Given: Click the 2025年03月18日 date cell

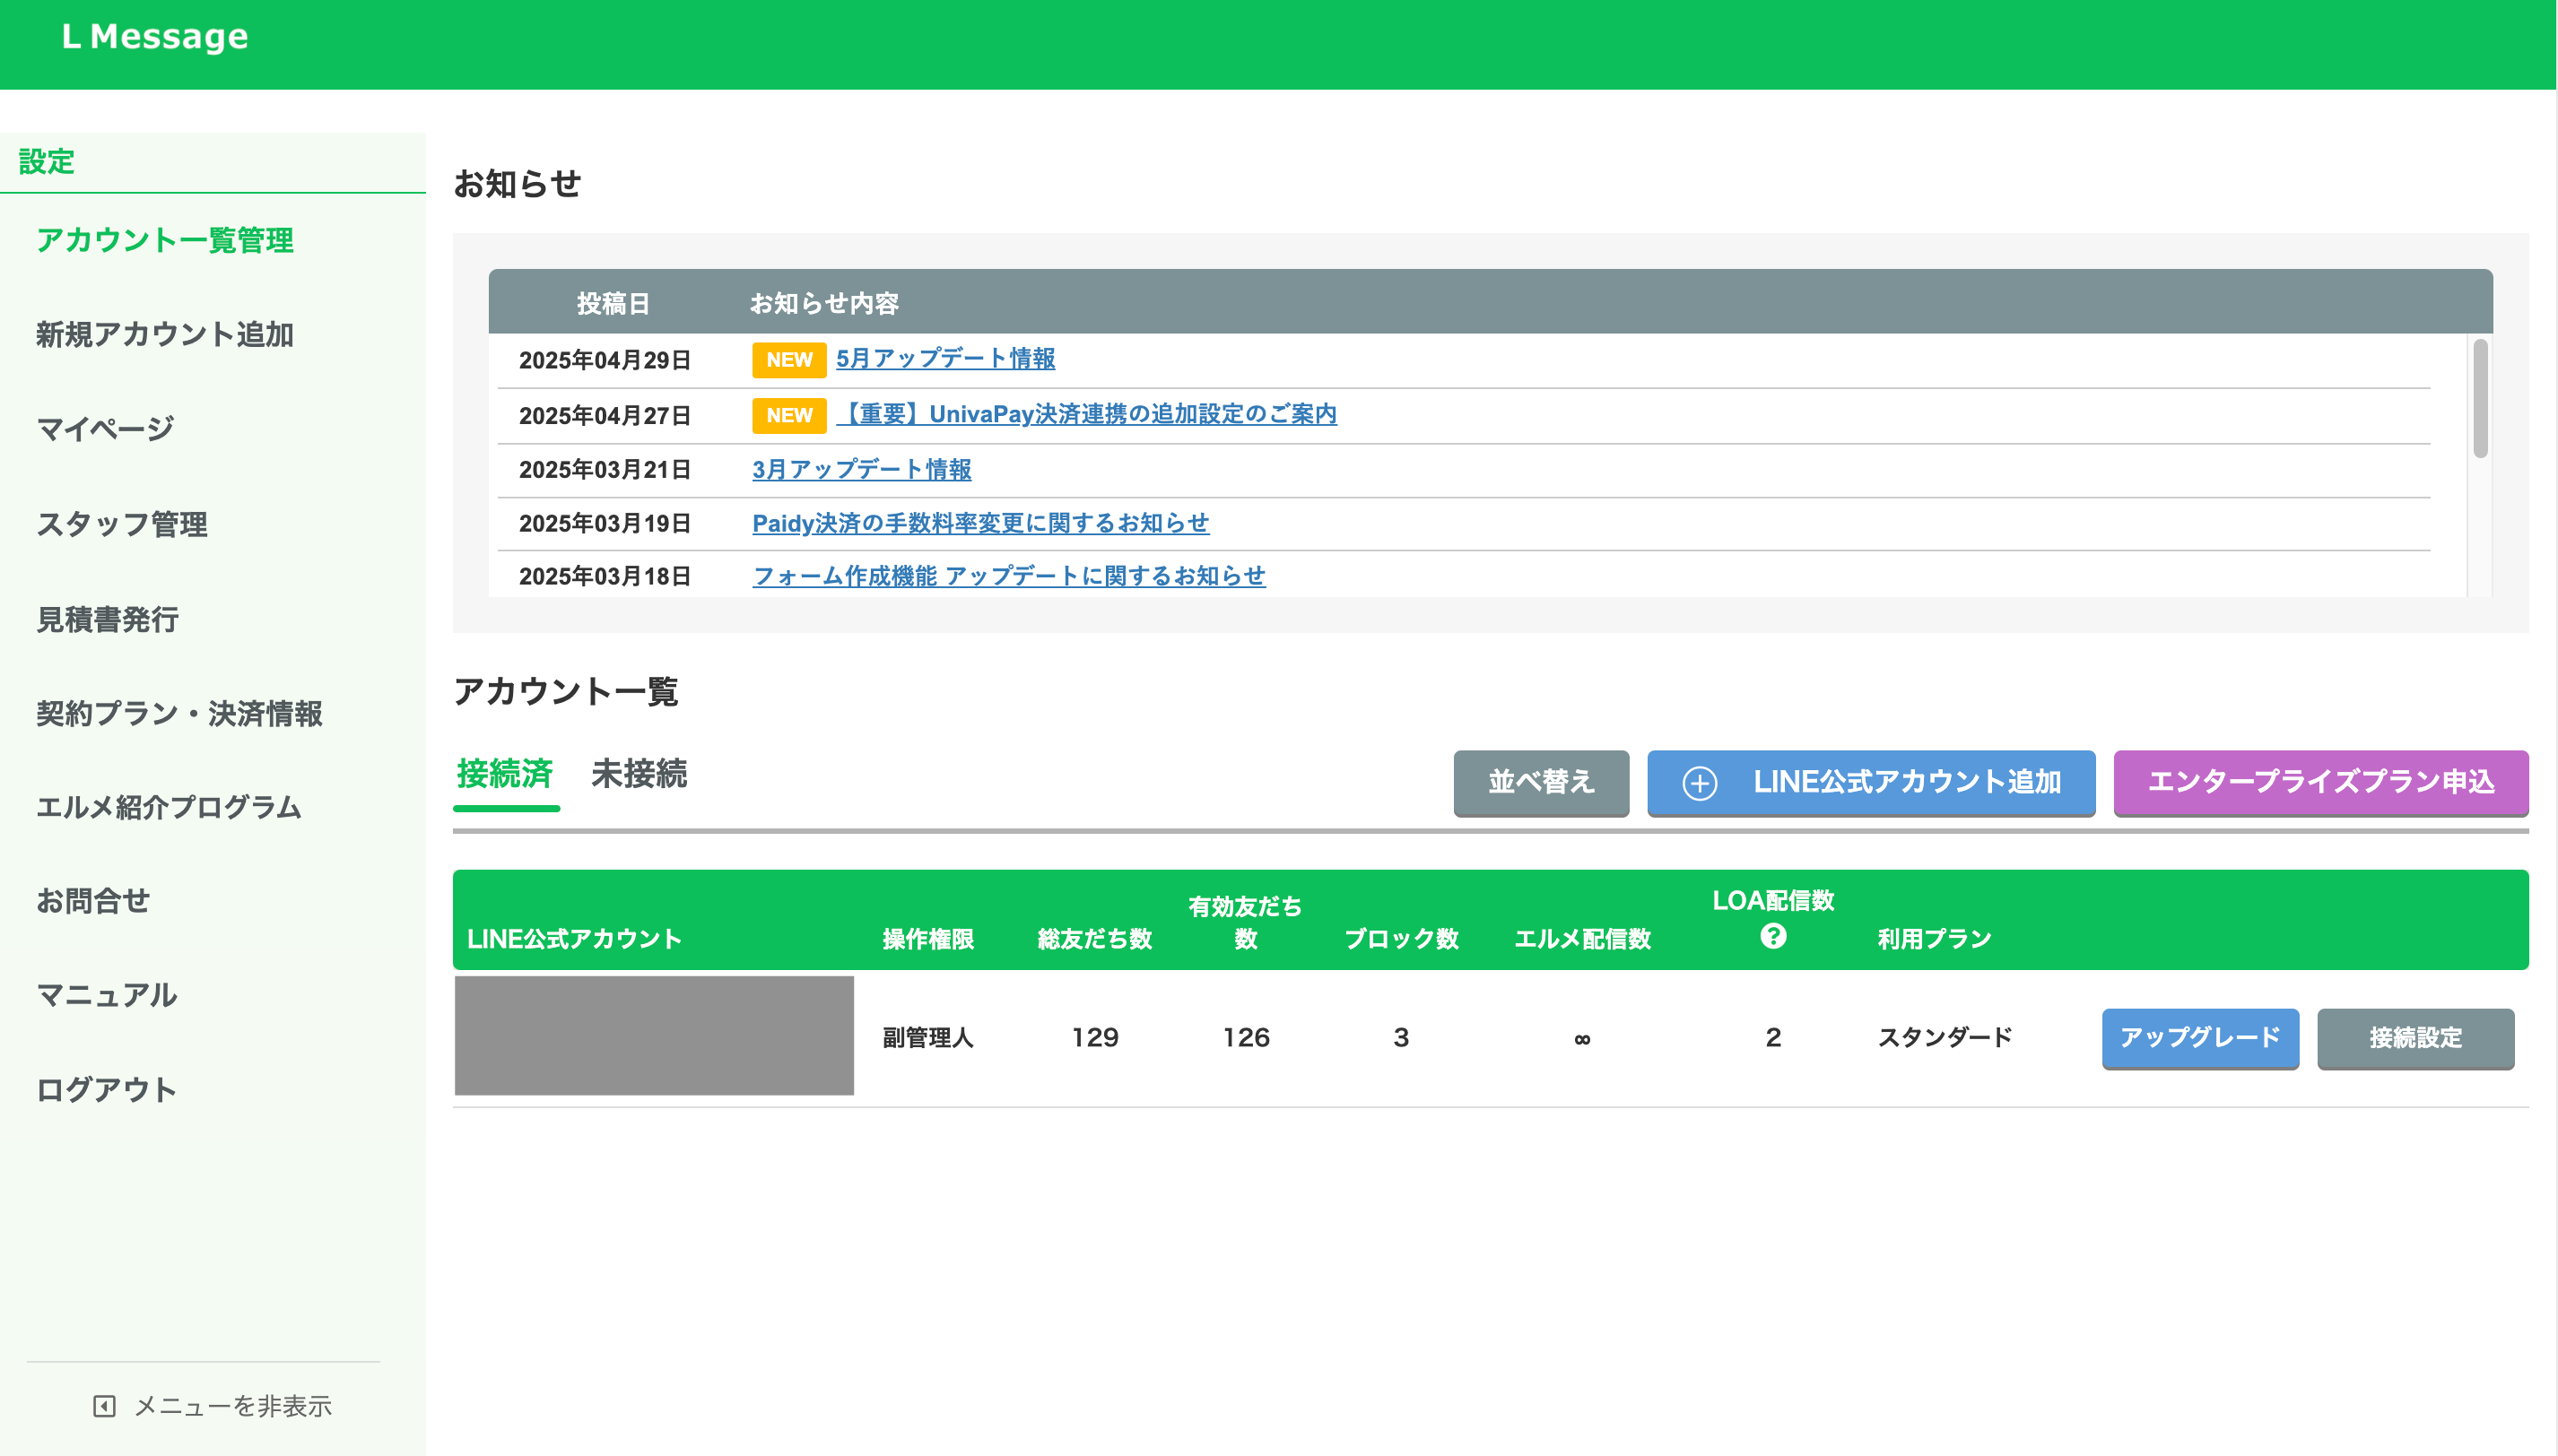Looking at the screenshot, I should pos(605,576).
